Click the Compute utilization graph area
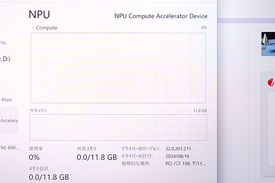 pos(118,68)
